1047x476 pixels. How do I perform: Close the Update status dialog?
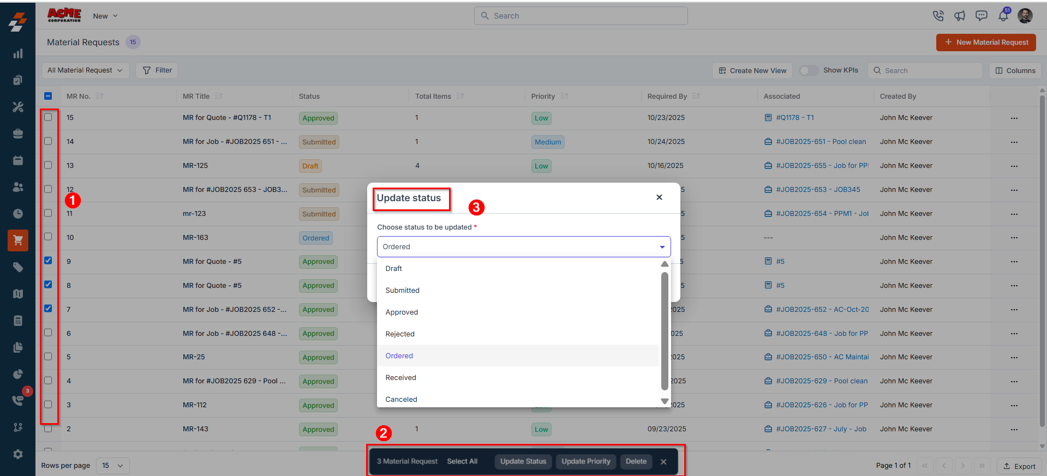click(659, 197)
